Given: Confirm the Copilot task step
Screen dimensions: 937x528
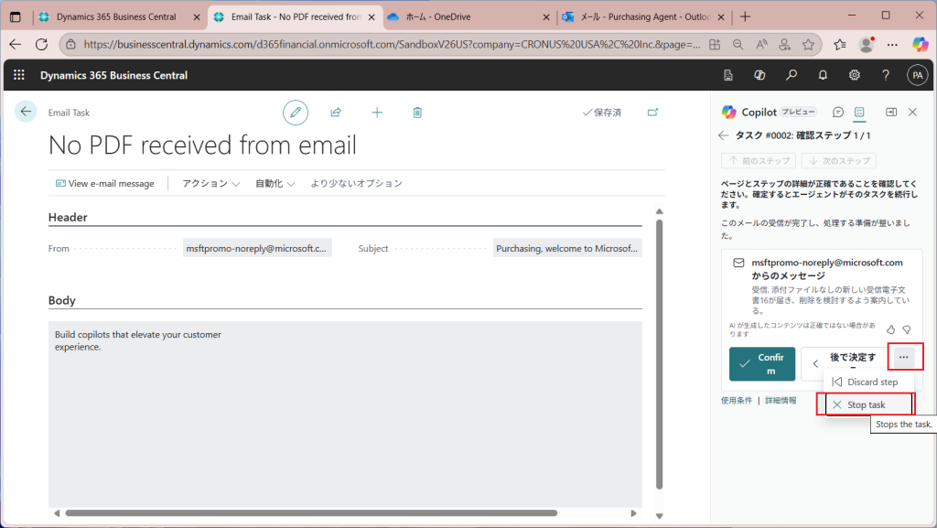Looking at the screenshot, I should click(762, 364).
